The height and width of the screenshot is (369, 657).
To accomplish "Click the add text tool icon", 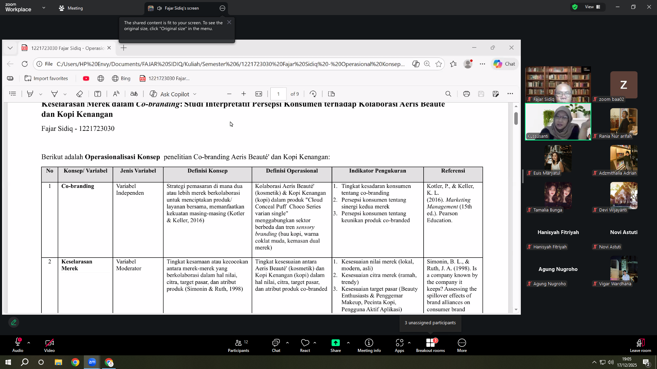I will pos(98,94).
